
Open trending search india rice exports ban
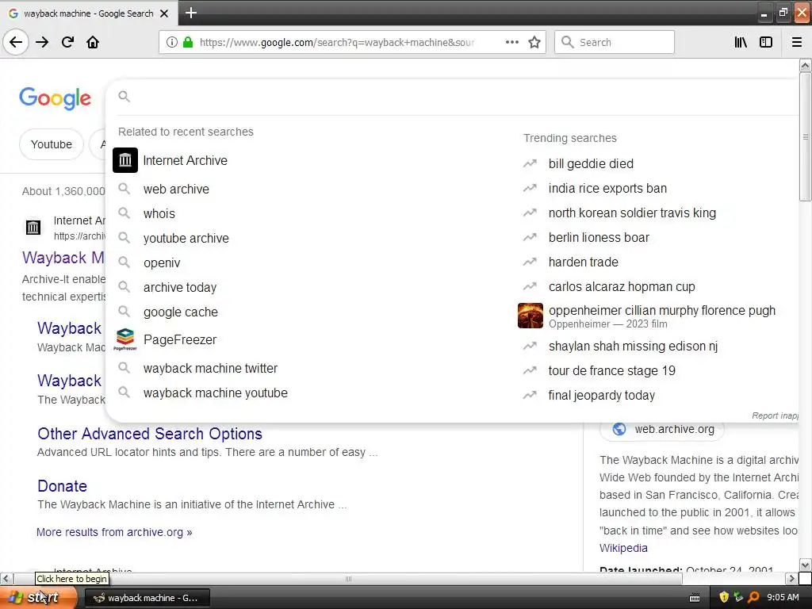607,189
